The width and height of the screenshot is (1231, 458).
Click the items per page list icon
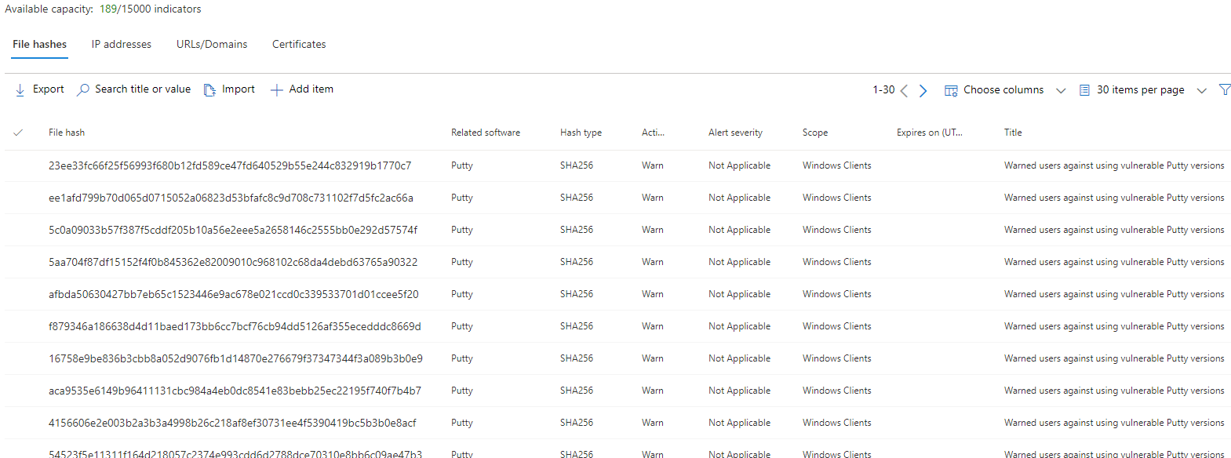1084,90
